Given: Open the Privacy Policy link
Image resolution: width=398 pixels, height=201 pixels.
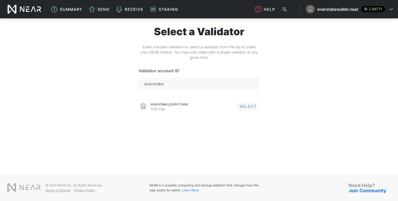Looking at the screenshot, I should coord(85,190).
